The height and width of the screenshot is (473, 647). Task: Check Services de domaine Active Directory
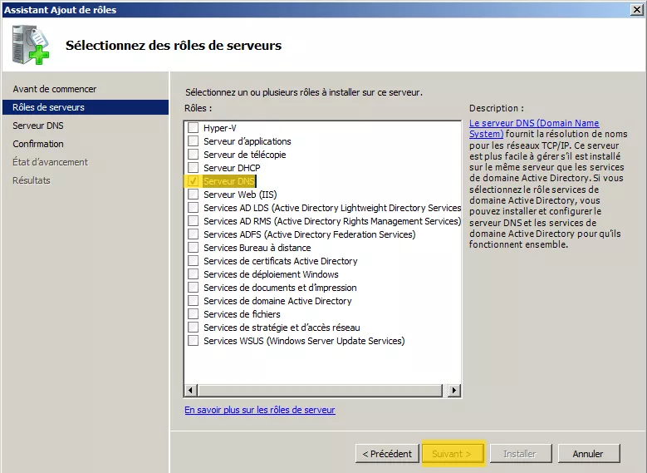click(x=193, y=300)
